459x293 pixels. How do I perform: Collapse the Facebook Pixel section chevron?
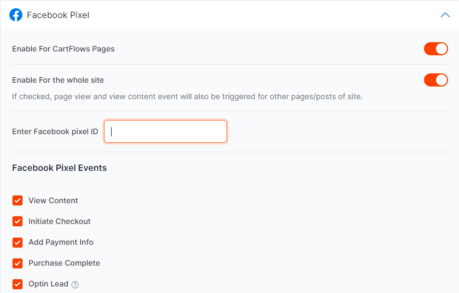pyautogui.click(x=445, y=15)
